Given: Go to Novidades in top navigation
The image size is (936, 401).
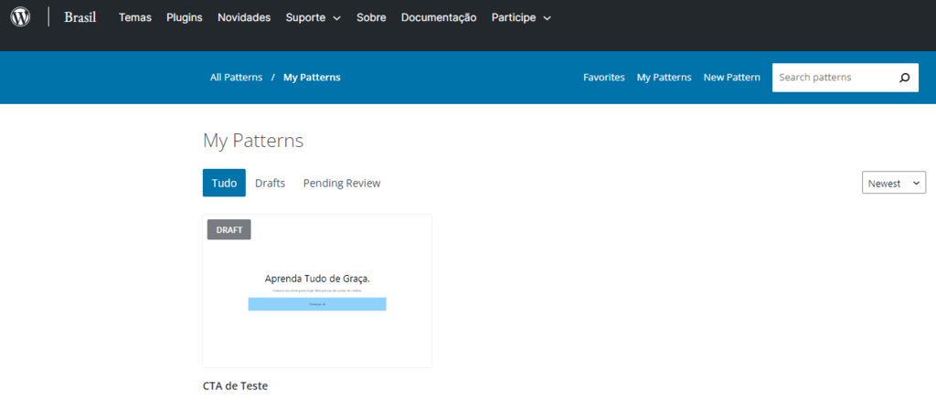Looking at the screenshot, I should click(x=244, y=18).
